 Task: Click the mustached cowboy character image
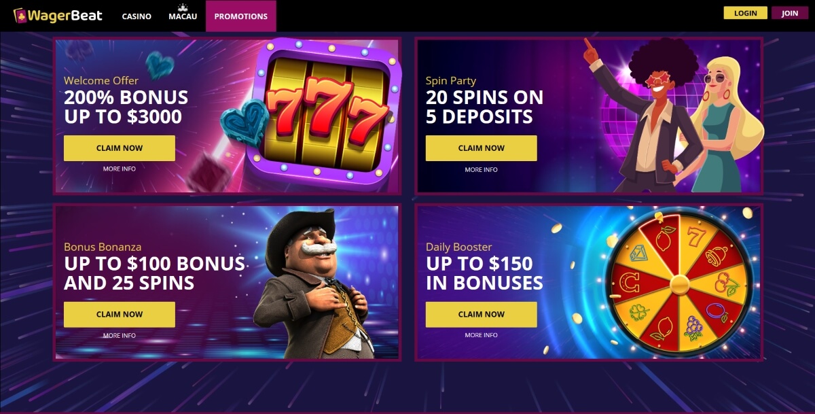313,283
